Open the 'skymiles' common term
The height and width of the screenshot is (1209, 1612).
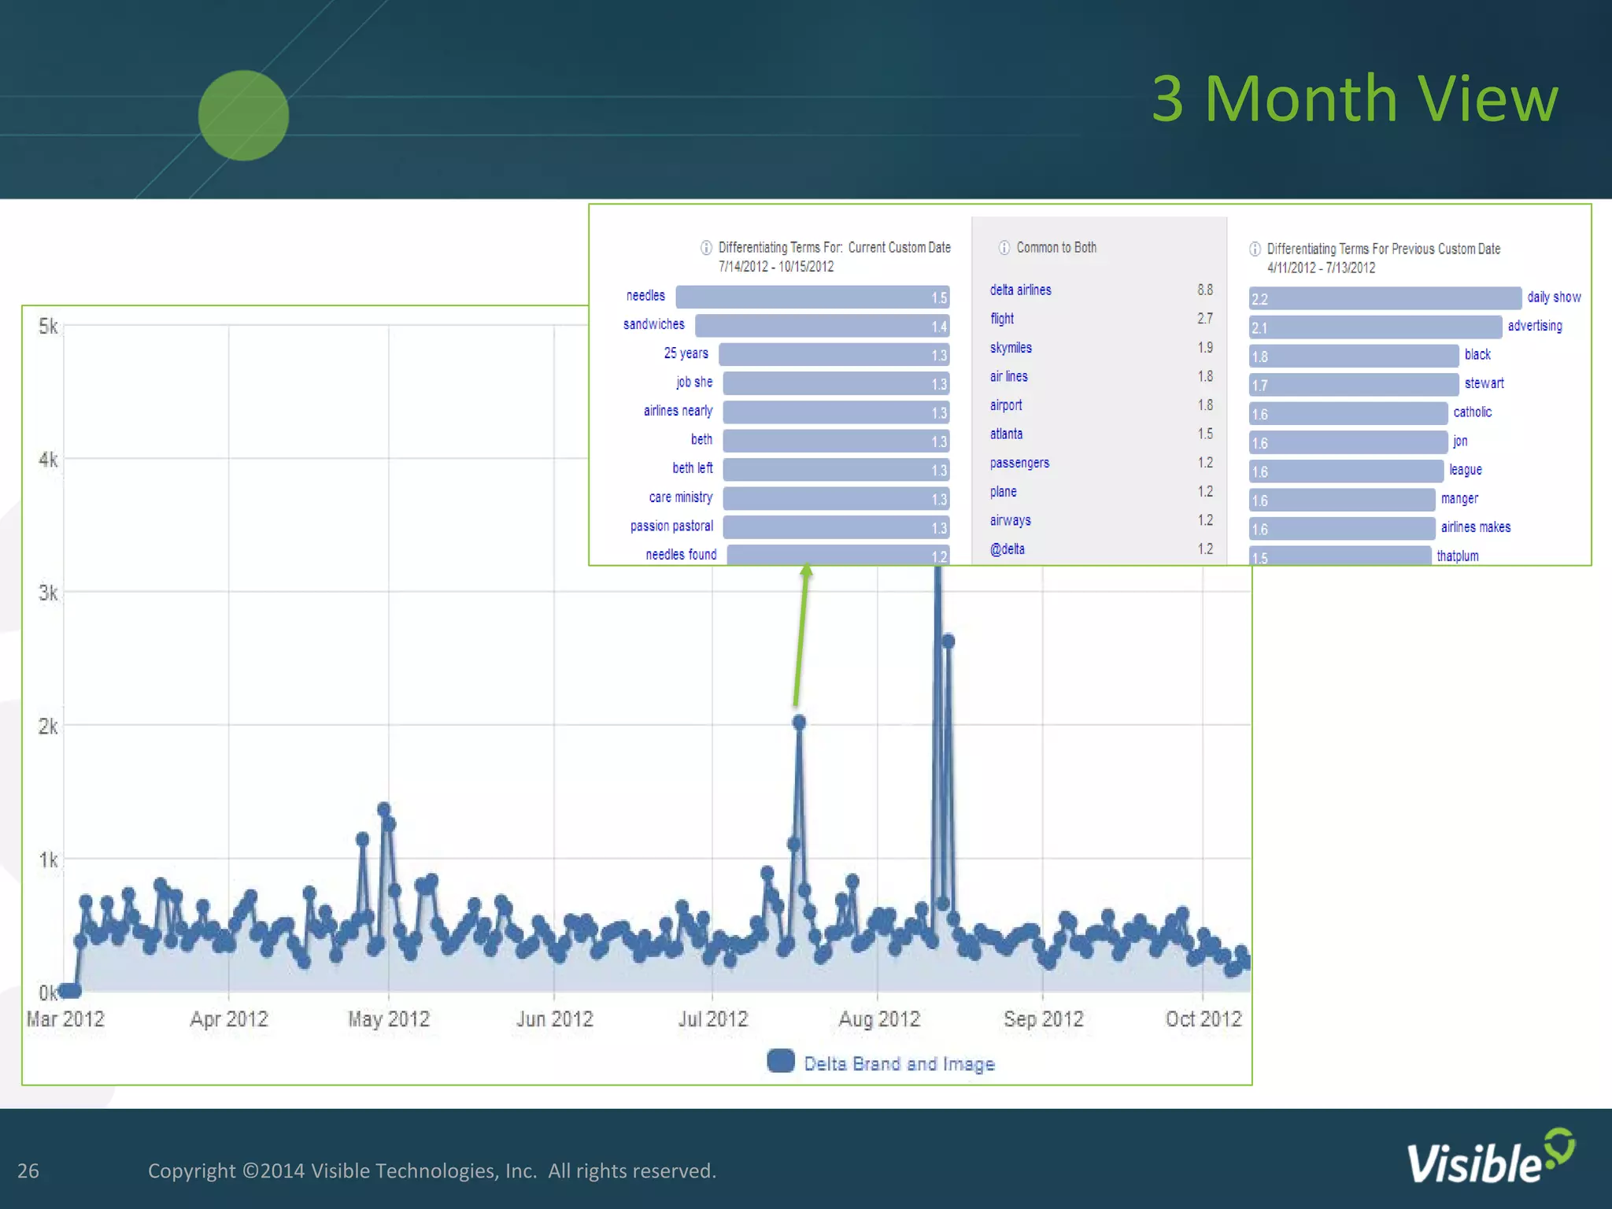(1011, 348)
